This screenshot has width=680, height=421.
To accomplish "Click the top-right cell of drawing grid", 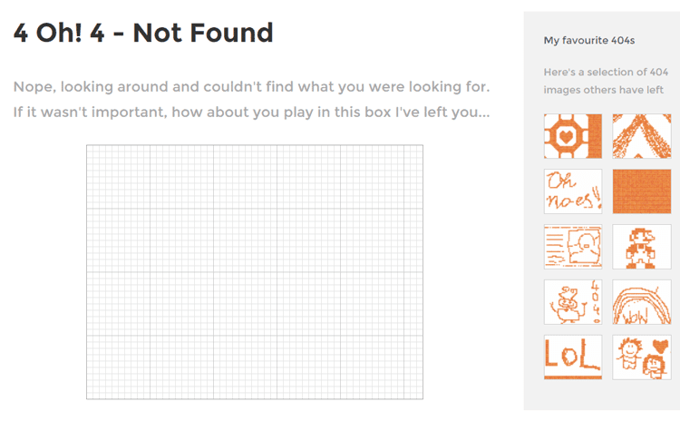I will (420, 148).
